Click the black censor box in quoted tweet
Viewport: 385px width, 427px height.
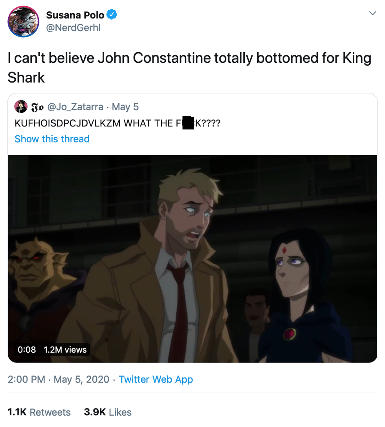pos(189,123)
